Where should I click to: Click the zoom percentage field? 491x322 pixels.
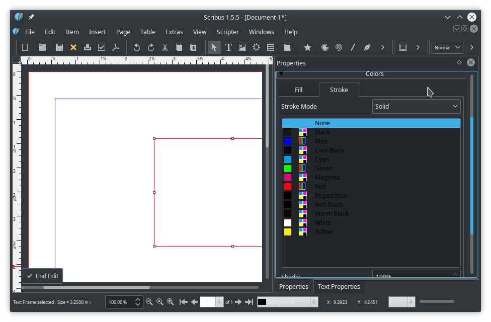tap(118, 302)
